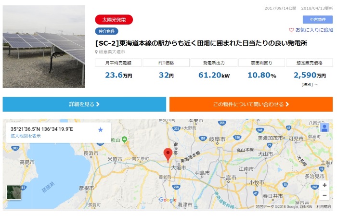337x217 pixels.
Task: Click the heart icon to add favorite
Action: (291, 30)
